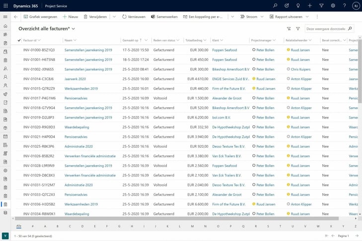This screenshot has width=362, height=241.
Task: Select cell EUR 6.600,00
Action: coord(198,204)
